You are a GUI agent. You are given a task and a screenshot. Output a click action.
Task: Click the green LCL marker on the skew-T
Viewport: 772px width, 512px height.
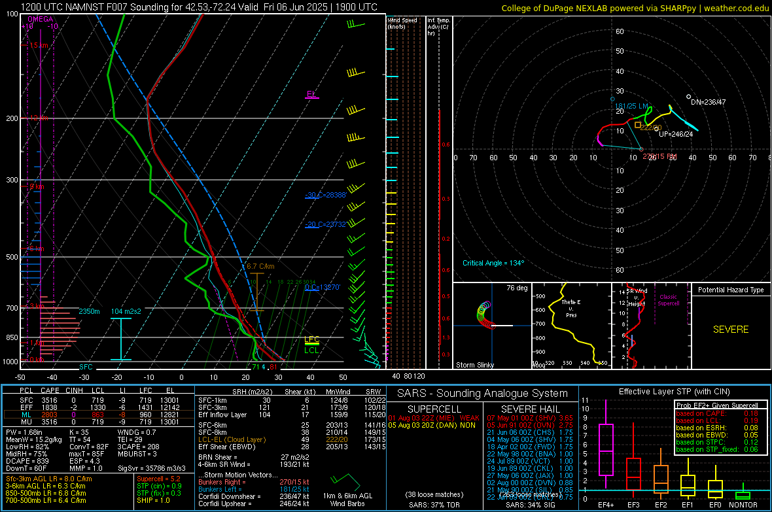click(x=311, y=350)
